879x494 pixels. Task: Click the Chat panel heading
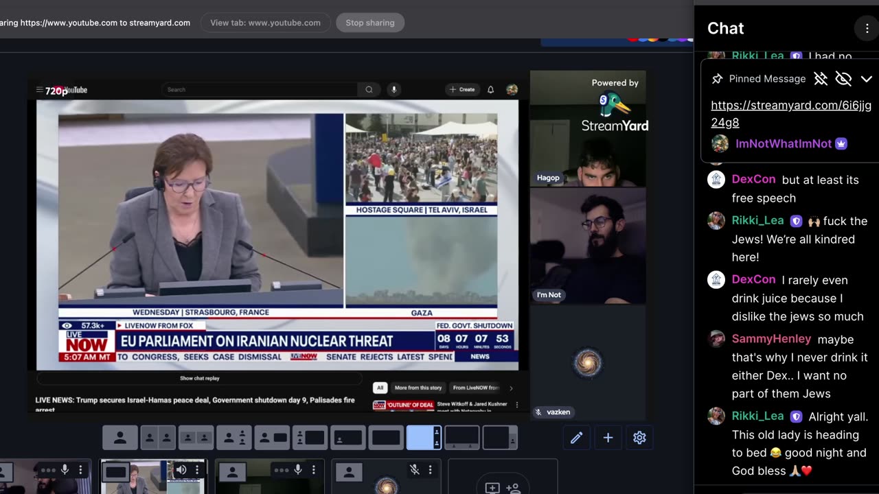725,28
